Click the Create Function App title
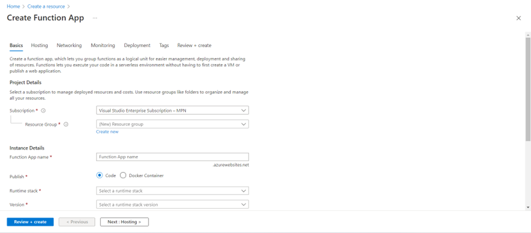 click(x=45, y=18)
